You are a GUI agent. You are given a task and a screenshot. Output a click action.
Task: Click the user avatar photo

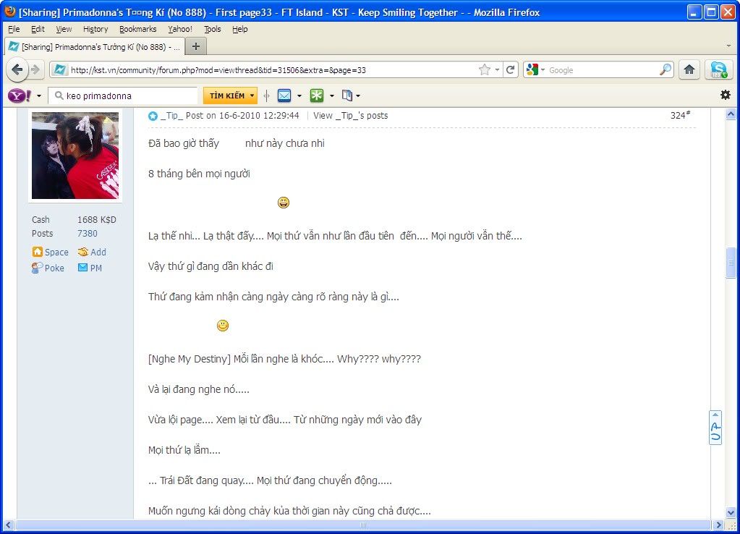[75, 156]
